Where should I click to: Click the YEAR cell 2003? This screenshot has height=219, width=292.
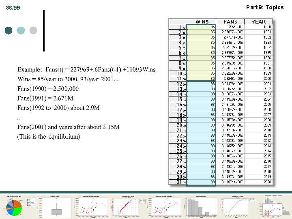click(x=258, y=94)
